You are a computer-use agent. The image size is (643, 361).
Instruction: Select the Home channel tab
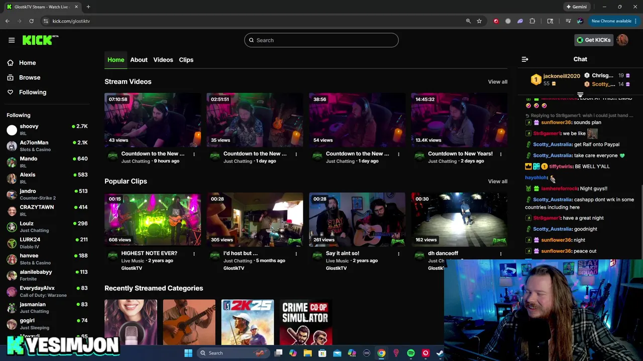point(116,60)
